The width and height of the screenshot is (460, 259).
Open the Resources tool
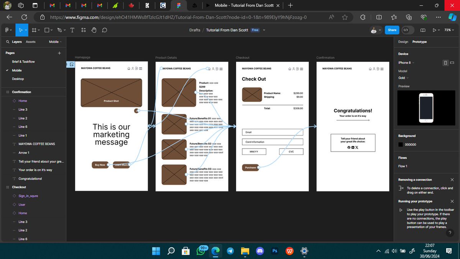point(84,30)
